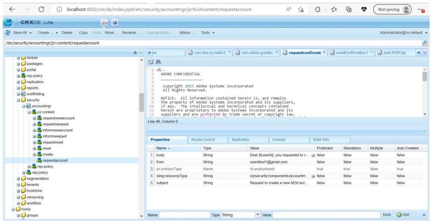This screenshot has height=221, width=431.
Task: Open browser favorites star-list icon
Action: coord(334,9)
